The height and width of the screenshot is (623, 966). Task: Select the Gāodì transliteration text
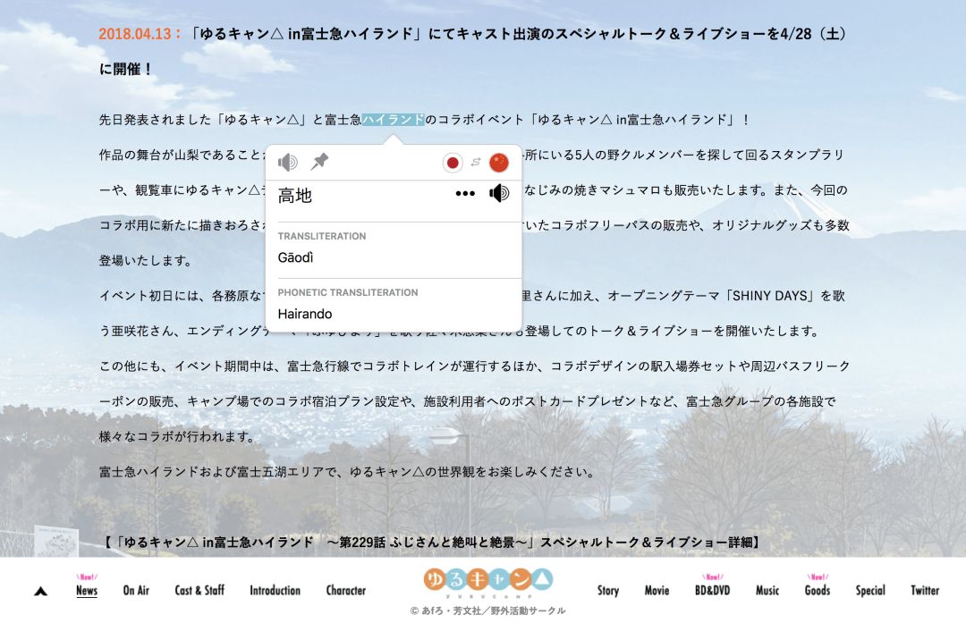click(x=296, y=257)
